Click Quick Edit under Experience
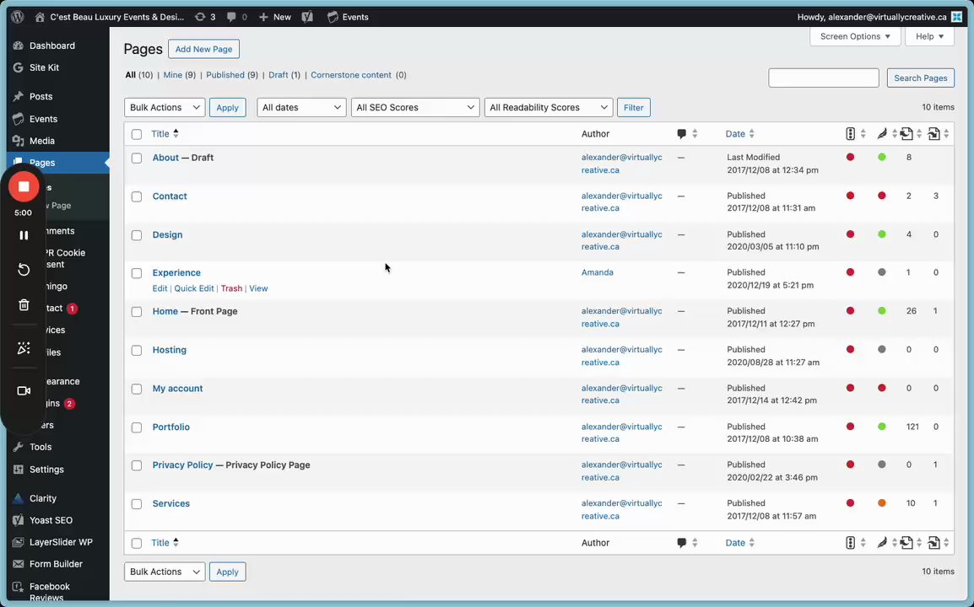Screen dimensions: 974x607 point(194,288)
